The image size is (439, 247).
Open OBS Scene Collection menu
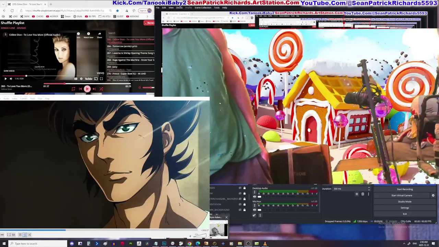tap(203, 8)
